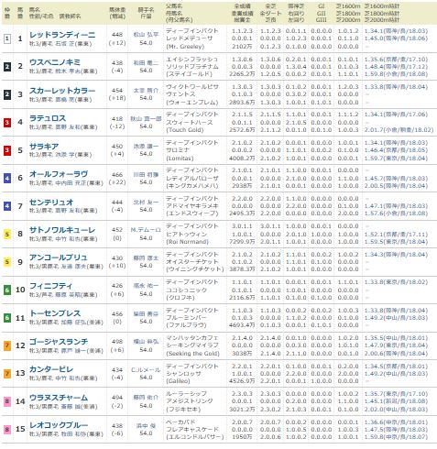Open the 2.01.7 time record link
The width and height of the screenshot is (437, 449).
pos(399,130)
